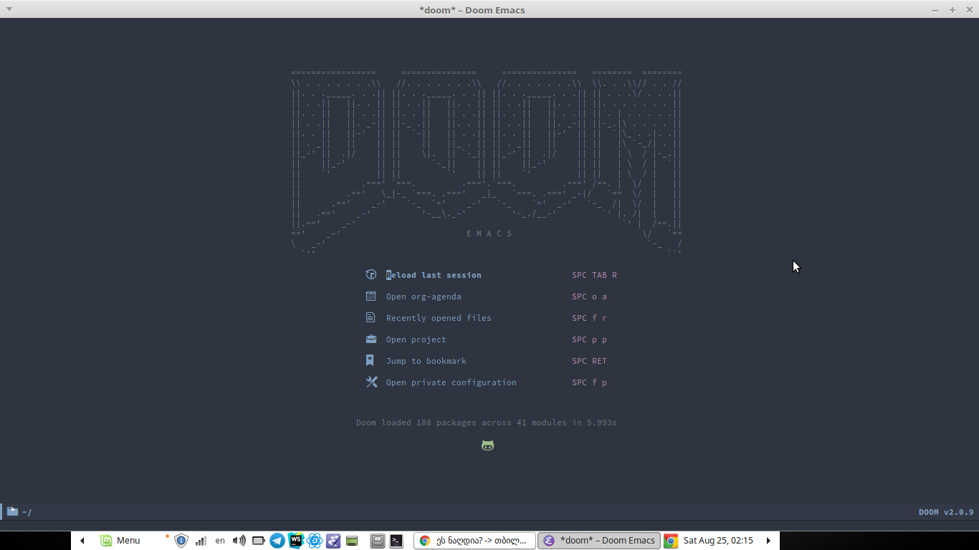Viewport: 979px width, 550px height.
Task: Open the clock showing Sat Aug 25, 02:15
Action: point(718,541)
